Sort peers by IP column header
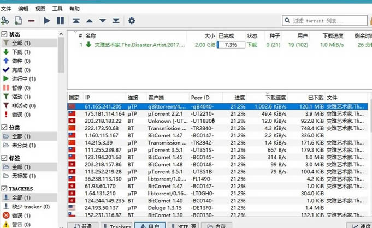This screenshot has width=372, height=228. coord(104,98)
